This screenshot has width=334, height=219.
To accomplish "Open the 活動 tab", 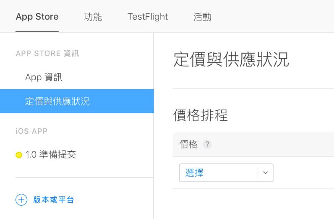I will click(202, 17).
